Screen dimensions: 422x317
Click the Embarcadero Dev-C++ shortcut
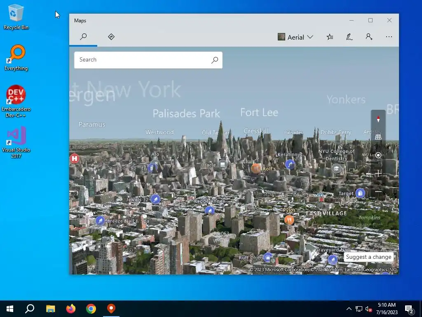click(16, 102)
